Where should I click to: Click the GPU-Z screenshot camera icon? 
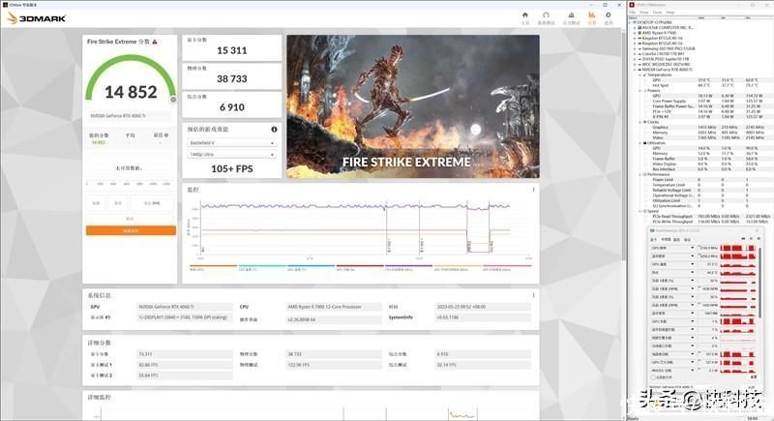point(743,239)
